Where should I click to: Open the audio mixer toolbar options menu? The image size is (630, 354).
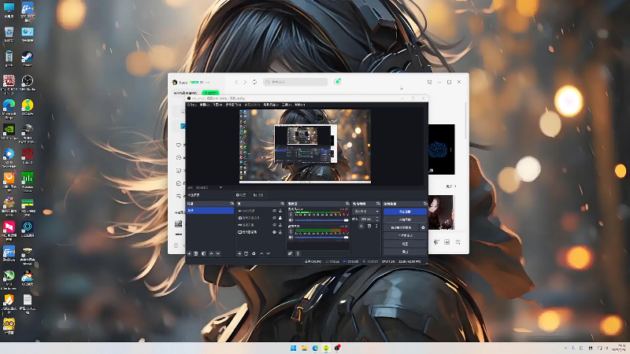coord(298,253)
